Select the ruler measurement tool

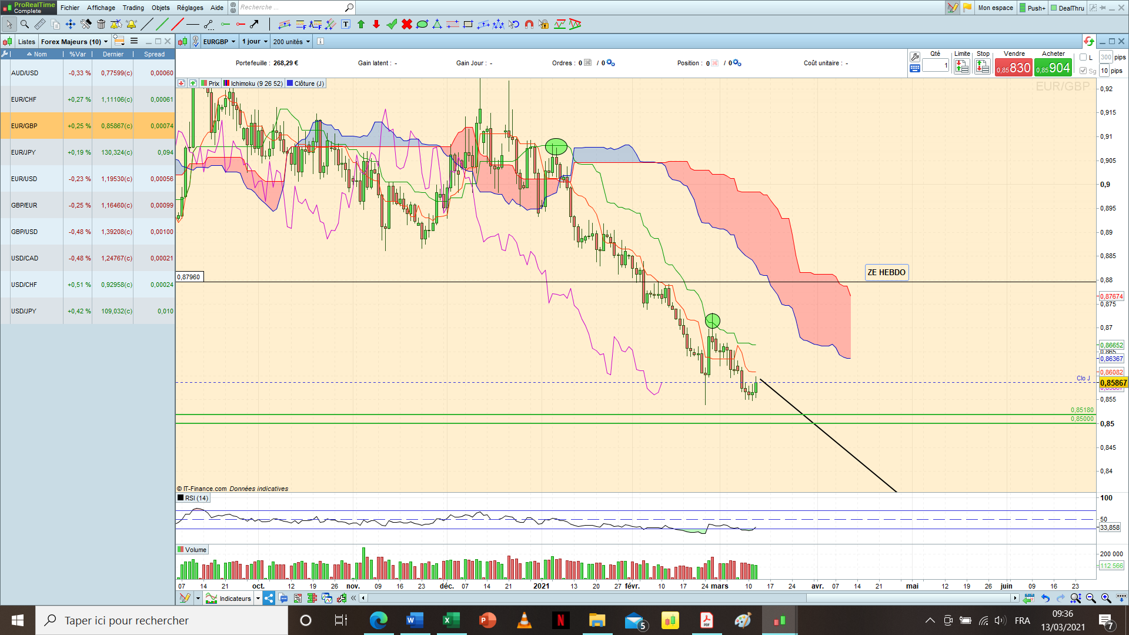(40, 24)
